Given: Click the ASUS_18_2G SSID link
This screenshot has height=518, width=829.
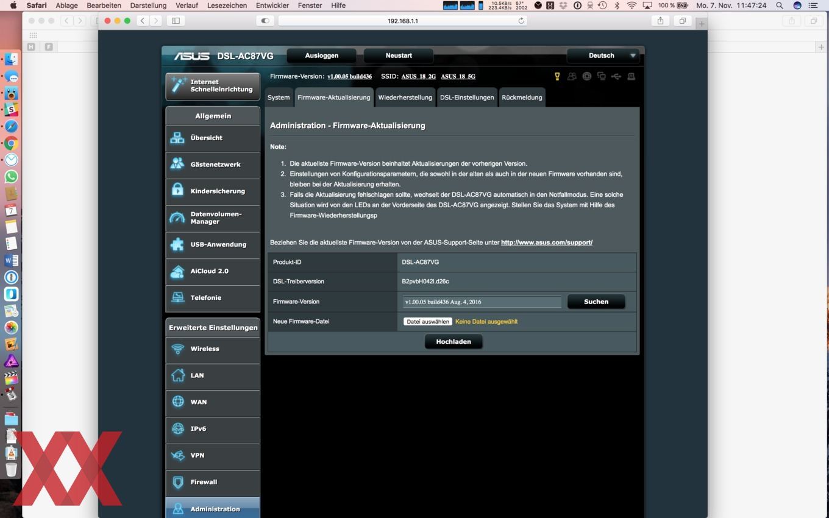Looking at the screenshot, I should [419, 77].
